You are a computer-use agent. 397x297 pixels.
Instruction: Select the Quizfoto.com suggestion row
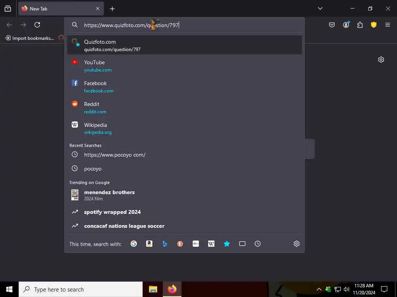point(184,45)
